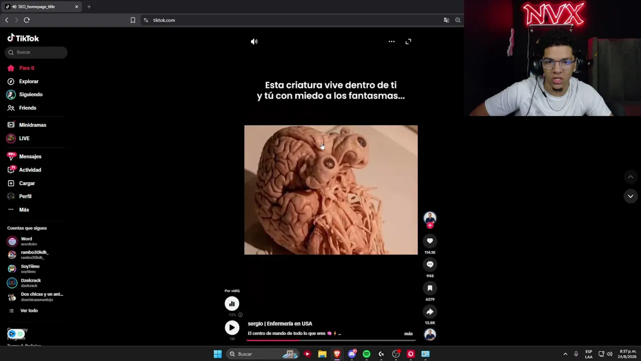Screen dimensions: 641x361
Task: Bookmark the video to favorites
Action: point(430,288)
